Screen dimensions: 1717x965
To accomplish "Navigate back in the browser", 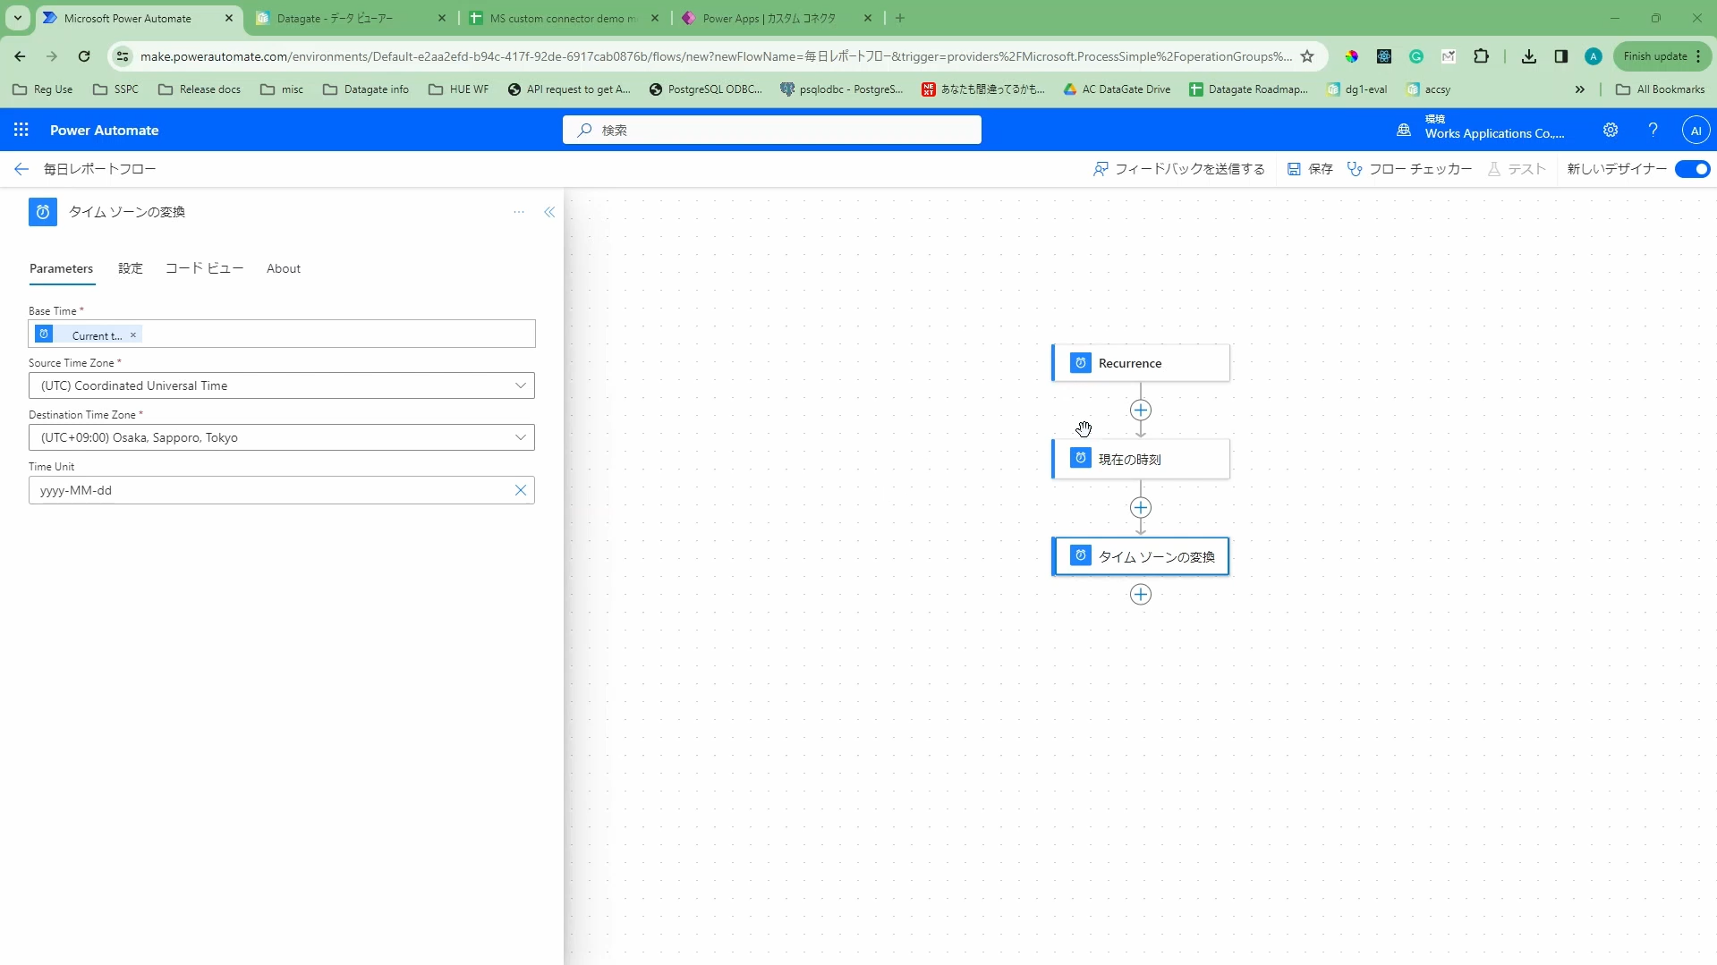I will click(x=20, y=56).
